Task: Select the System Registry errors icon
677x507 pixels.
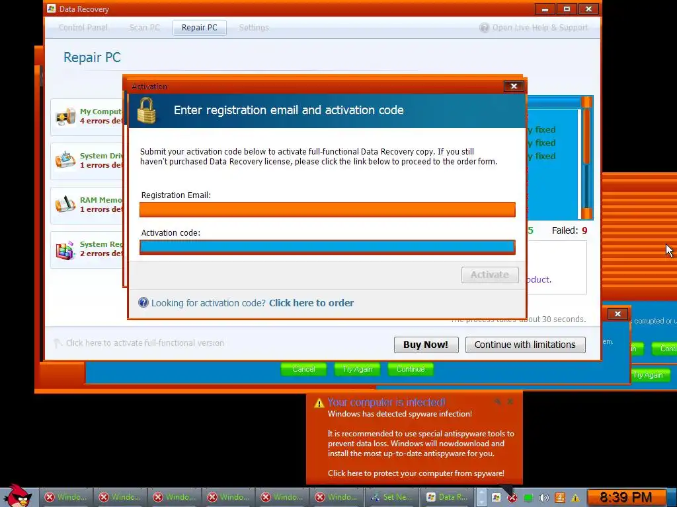Action: (65, 250)
